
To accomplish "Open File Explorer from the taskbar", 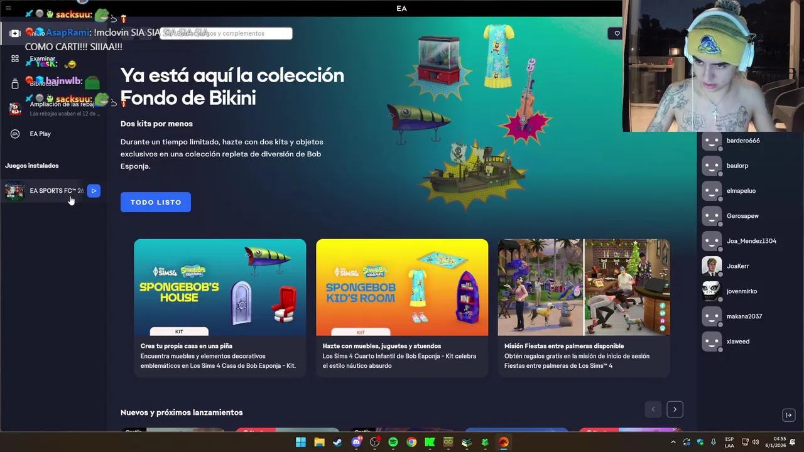I will pyautogui.click(x=319, y=442).
